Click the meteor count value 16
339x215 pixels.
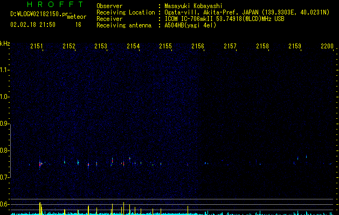[x=78, y=25]
